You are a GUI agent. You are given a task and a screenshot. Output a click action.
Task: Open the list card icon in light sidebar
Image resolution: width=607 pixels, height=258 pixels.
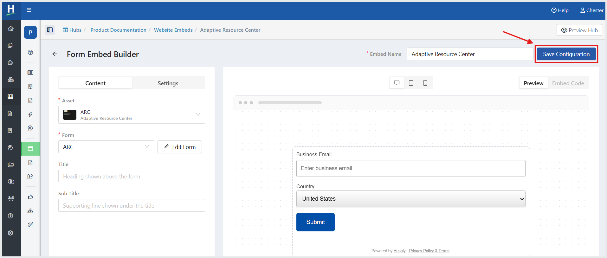point(30,73)
